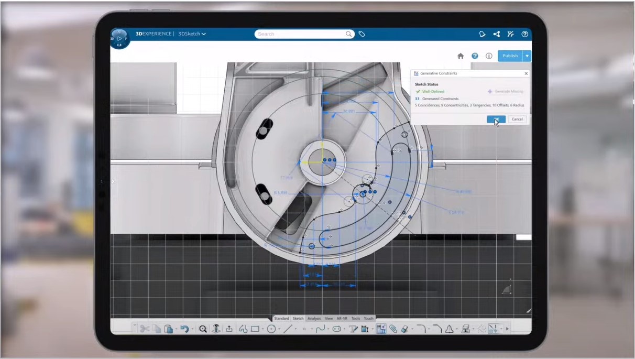Click the Publish button
The width and height of the screenshot is (635, 359).
point(509,56)
